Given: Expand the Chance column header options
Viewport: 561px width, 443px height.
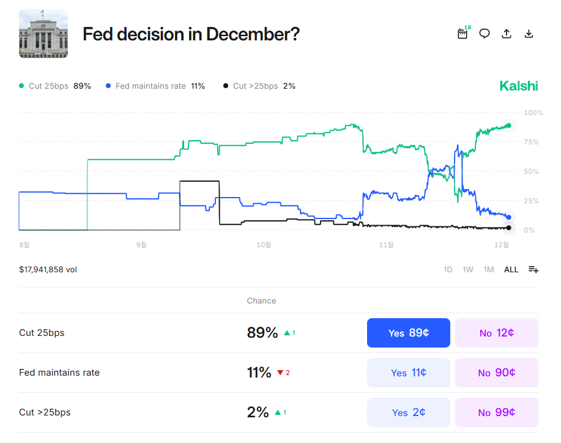Looking at the screenshot, I should (x=261, y=300).
